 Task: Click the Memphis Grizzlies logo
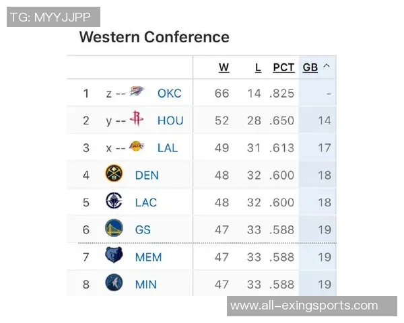[114, 256]
